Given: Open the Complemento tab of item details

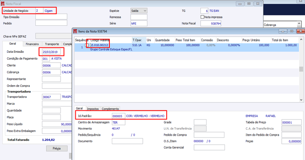Looking at the screenshot, I should (x=110, y=109).
